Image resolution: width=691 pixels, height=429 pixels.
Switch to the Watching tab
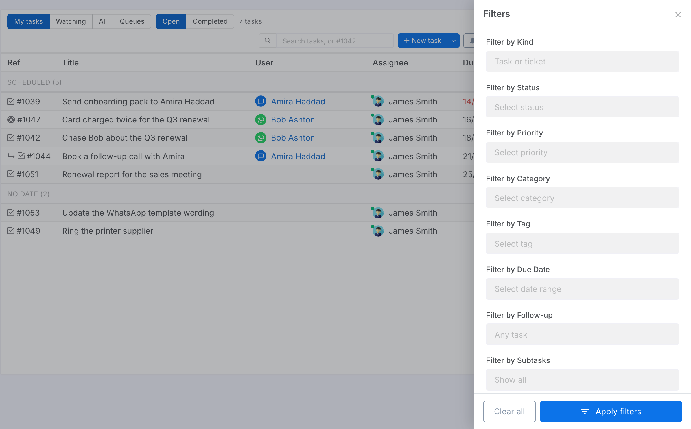point(71,21)
